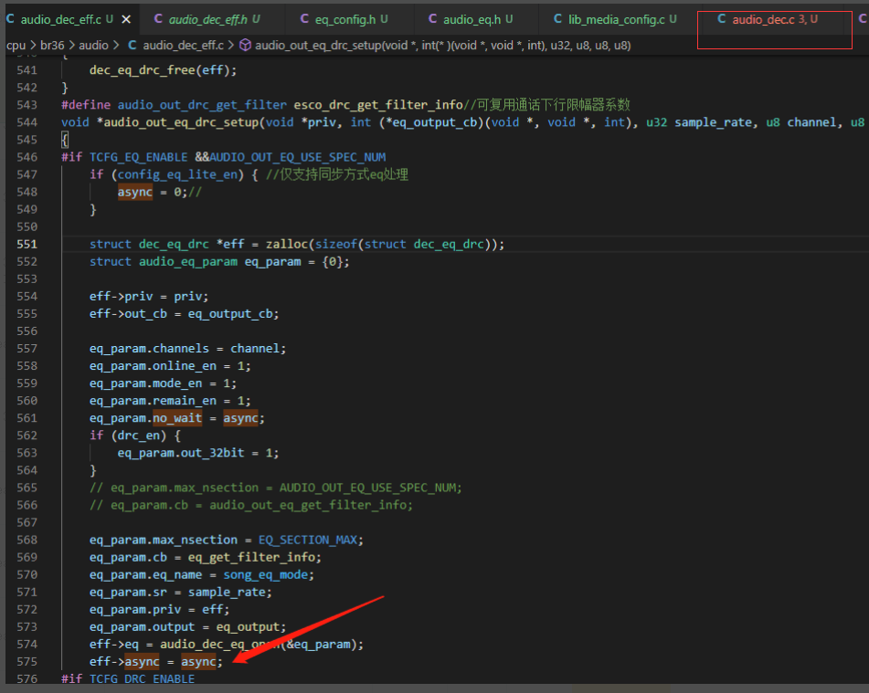Switch to the audio_dec_eff.h tab

207,19
